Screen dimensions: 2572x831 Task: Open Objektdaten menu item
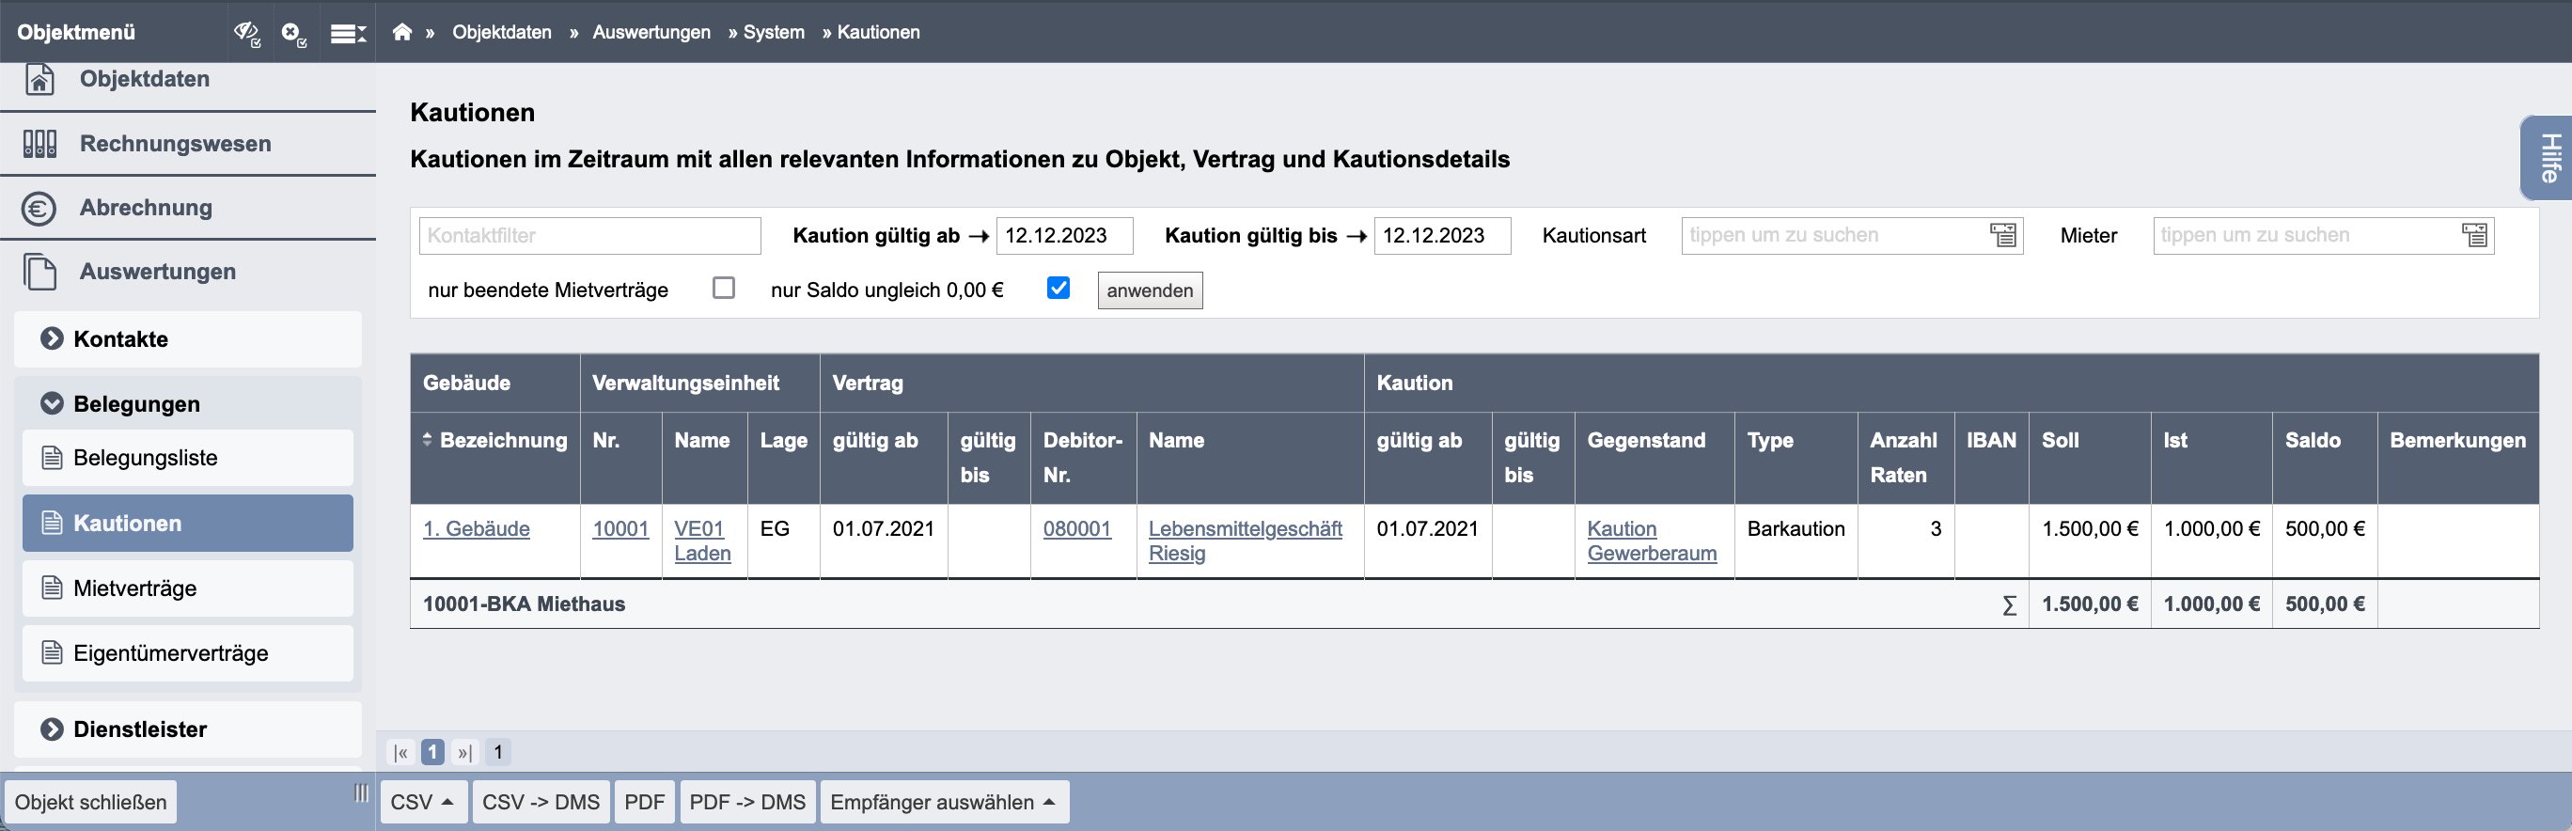[x=188, y=80]
